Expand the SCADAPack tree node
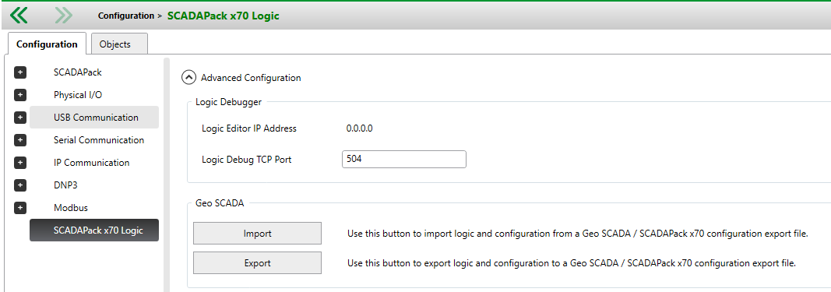The width and height of the screenshot is (831, 292). coord(19,72)
